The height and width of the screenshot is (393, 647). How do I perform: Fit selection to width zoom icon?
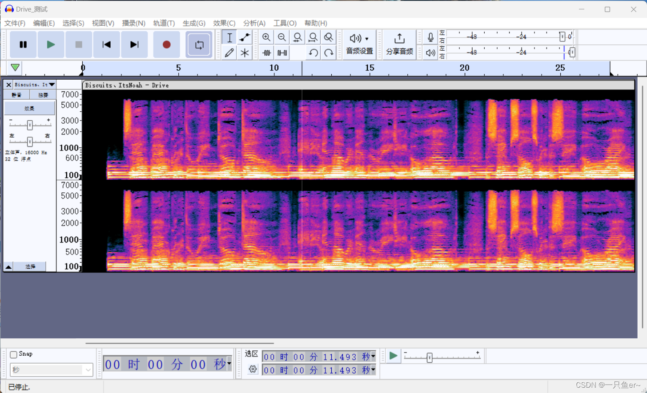coord(297,37)
